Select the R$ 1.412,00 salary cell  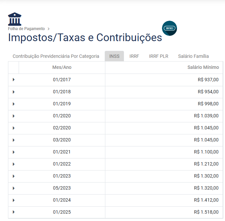point(206,200)
